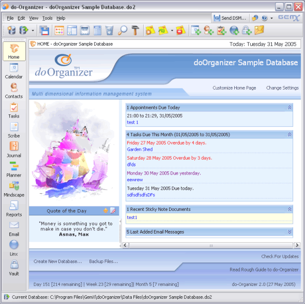
Task: Expand the Last Added Email Messages section
Action: pos(289,231)
